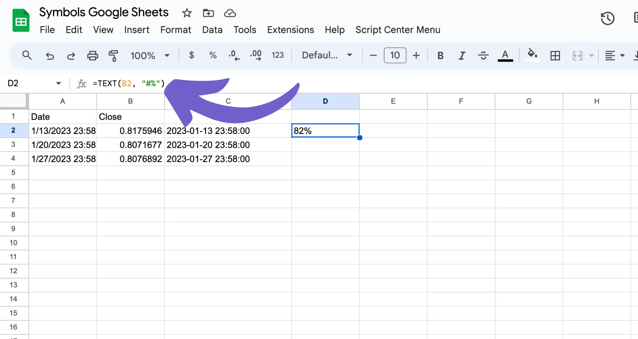Click the move-to-folder icon
This screenshot has width=638, height=339.
coord(208,13)
